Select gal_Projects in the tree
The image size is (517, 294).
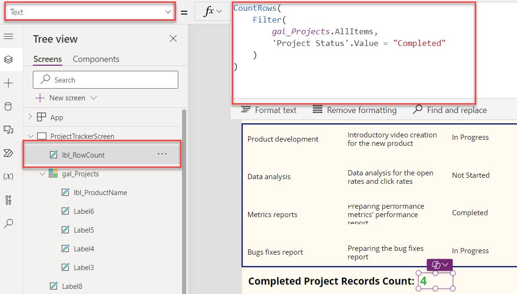80,173
